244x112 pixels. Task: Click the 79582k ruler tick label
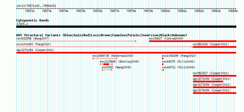(x=199, y=11)
